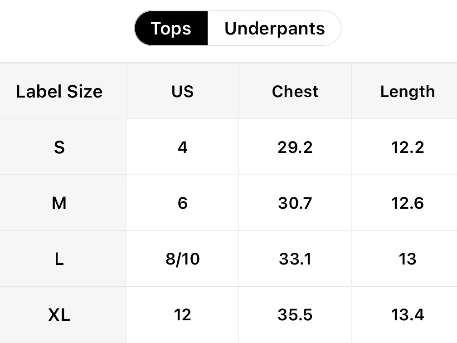Click the 12.6 length value
Screen dimensions: 457x343
(x=407, y=203)
